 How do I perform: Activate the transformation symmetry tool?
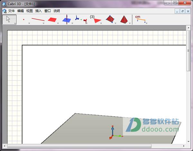point(81,19)
